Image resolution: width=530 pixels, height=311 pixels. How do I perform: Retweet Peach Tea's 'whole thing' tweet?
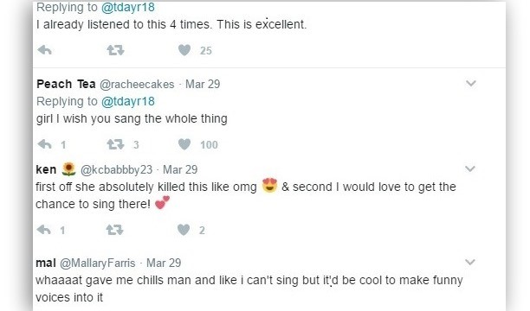(115, 145)
